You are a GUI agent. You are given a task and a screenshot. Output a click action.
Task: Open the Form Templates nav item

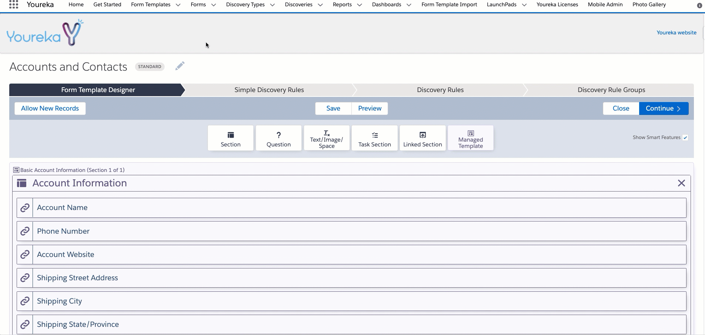(x=151, y=4)
